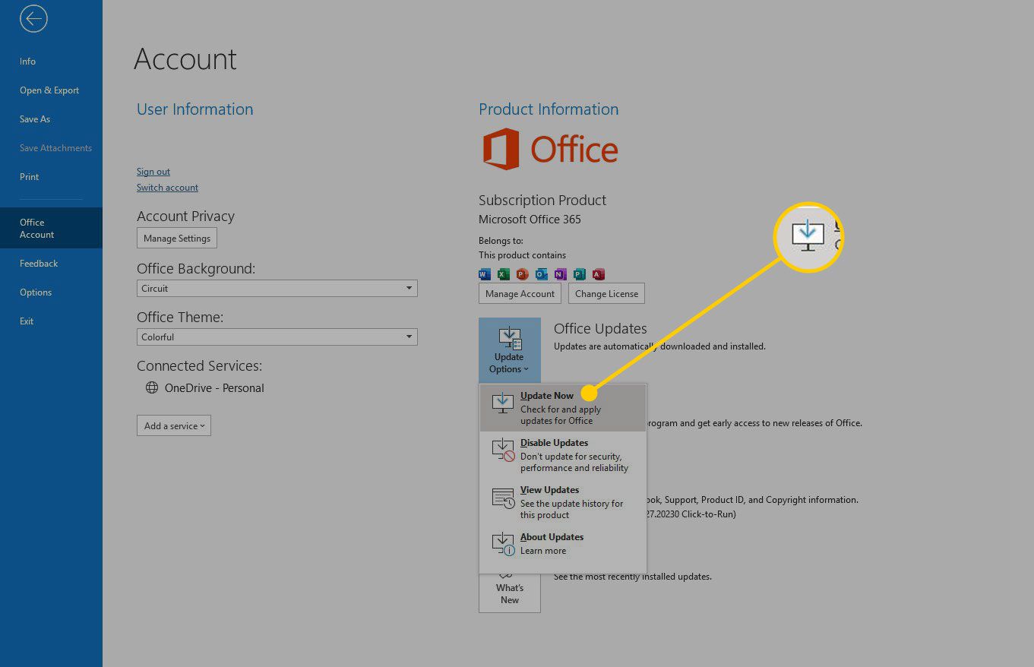The image size is (1034, 667).
Task: Click the Manage Settings button
Action: tap(177, 238)
